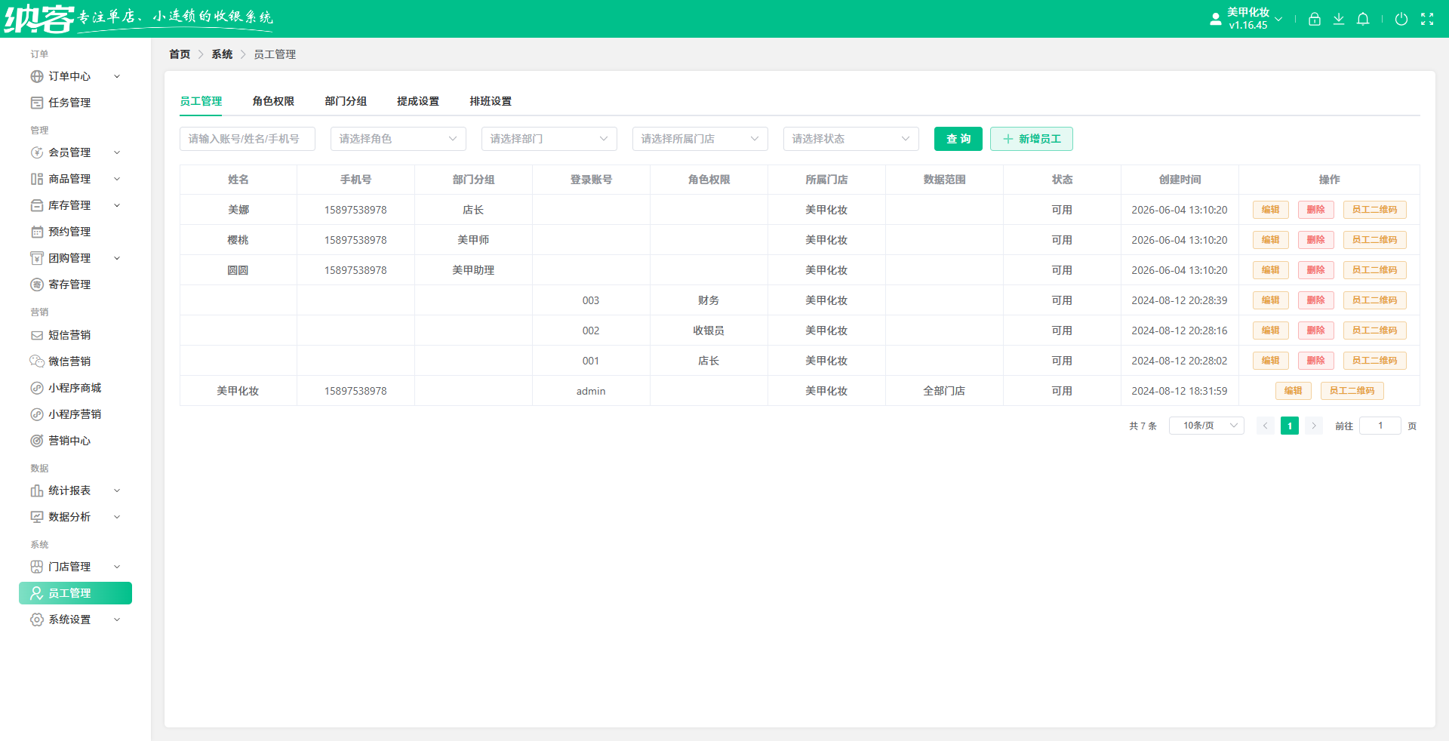The height and width of the screenshot is (741, 1449).
Task: Open the 请选择所属门店 dropdown
Action: (x=700, y=139)
